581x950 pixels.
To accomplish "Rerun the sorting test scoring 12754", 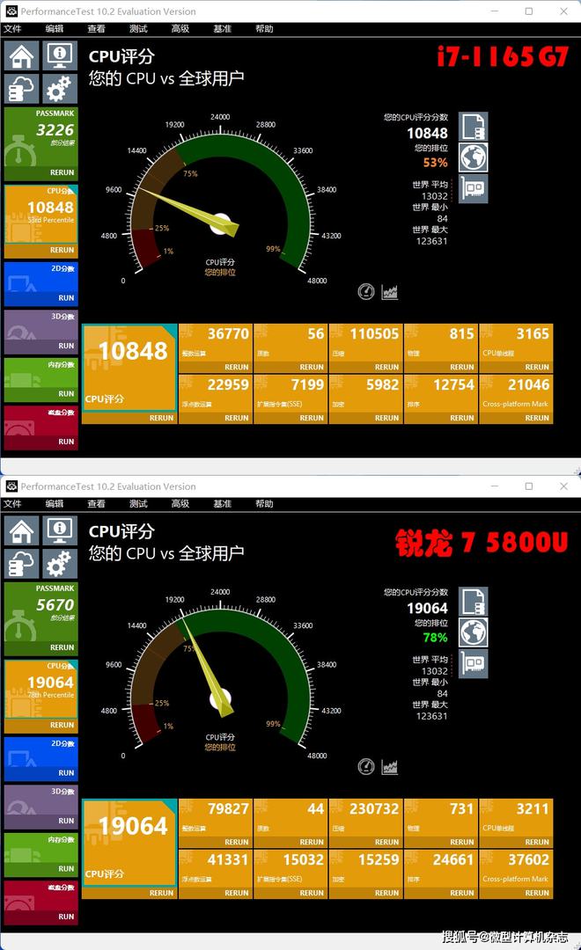I will (x=462, y=418).
